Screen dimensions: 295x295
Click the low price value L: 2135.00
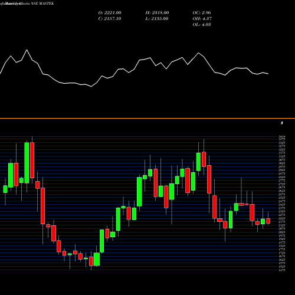pos(157,19)
